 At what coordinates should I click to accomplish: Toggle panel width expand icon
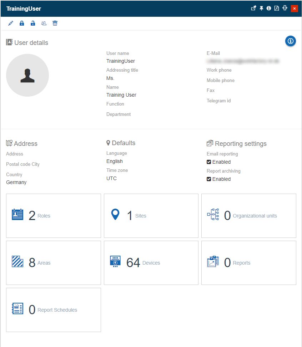point(285,8)
